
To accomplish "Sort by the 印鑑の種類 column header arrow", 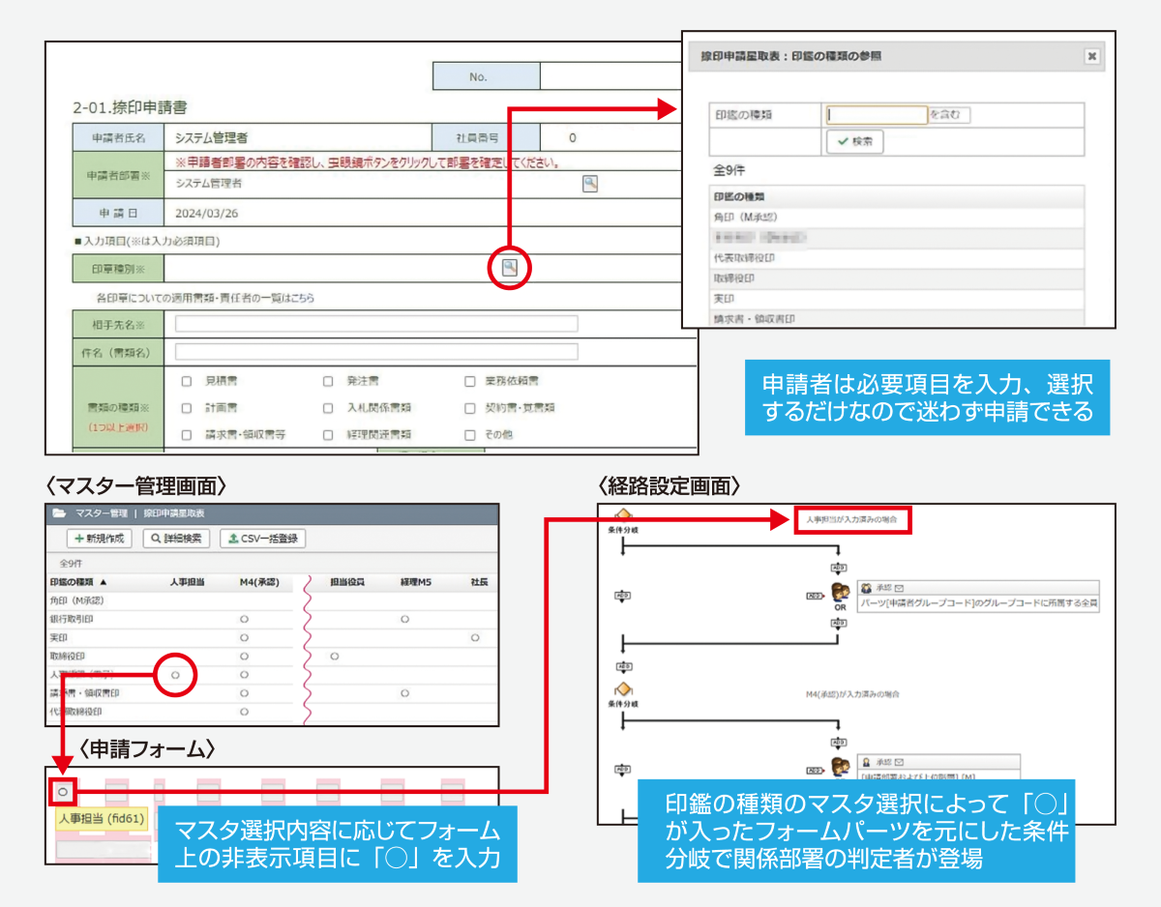I will tap(104, 582).
